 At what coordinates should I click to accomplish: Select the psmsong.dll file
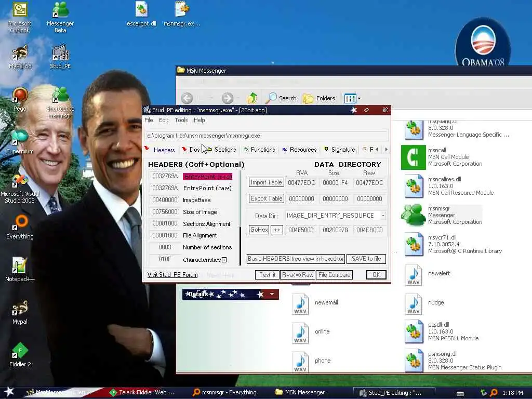tap(414, 361)
